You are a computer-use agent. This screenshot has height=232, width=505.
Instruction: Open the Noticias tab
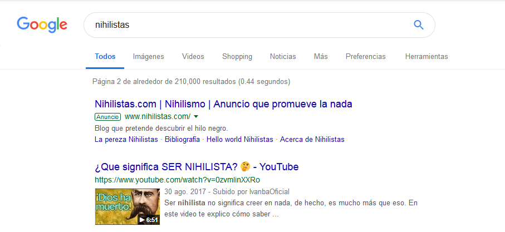tap(283, 57)
